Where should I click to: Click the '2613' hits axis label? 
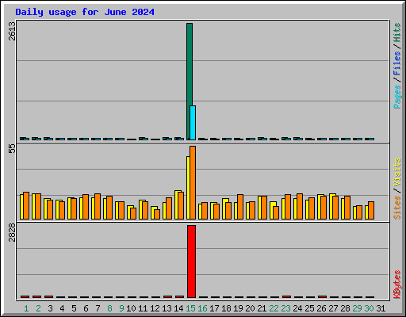click(x=12, y=31)
